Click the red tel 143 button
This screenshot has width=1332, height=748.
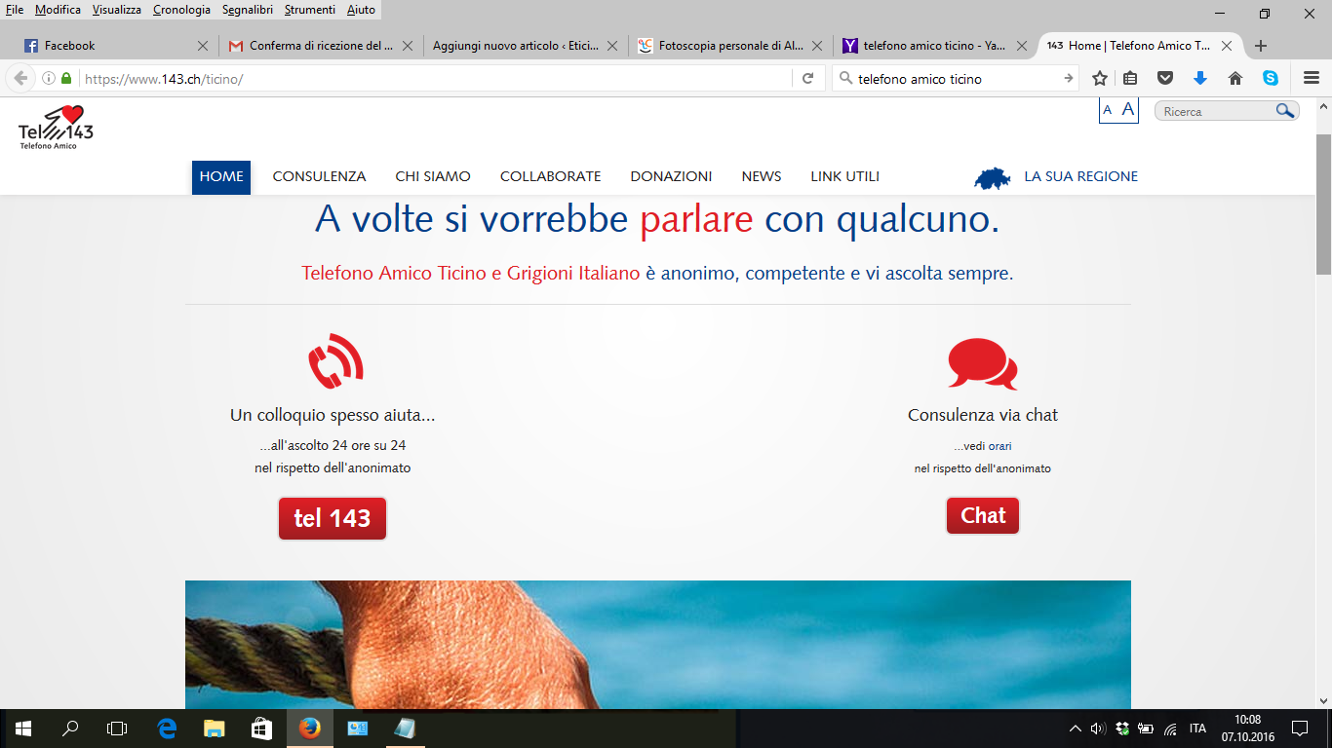pyautogui.click(x=333, y=518)
